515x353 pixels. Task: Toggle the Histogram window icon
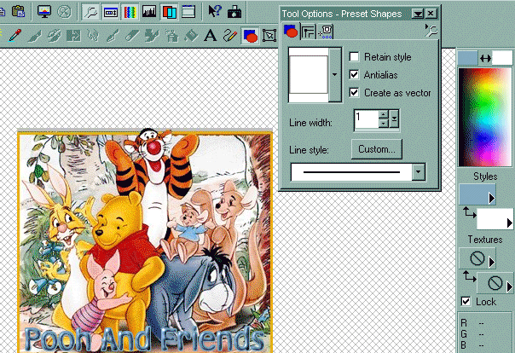point(149,12)
